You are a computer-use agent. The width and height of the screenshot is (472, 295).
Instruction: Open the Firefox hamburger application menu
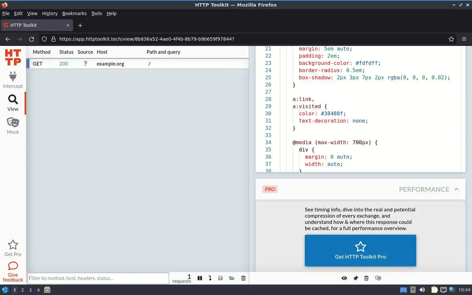pyautogui.click(x=464, y=39)
